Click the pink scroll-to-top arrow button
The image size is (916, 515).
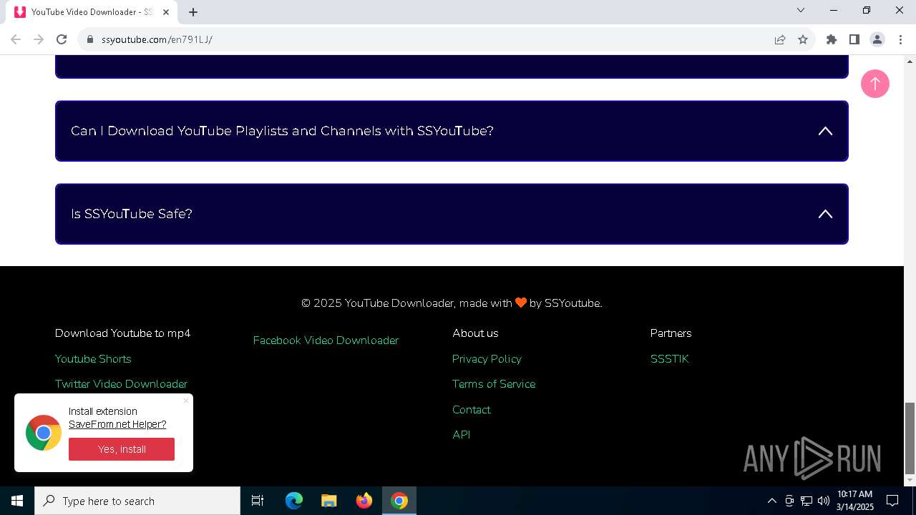pos(874,84)
